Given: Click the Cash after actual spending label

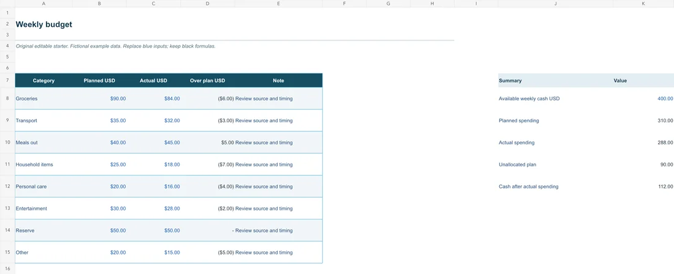Looking at the screenshot, I should 528,187.
